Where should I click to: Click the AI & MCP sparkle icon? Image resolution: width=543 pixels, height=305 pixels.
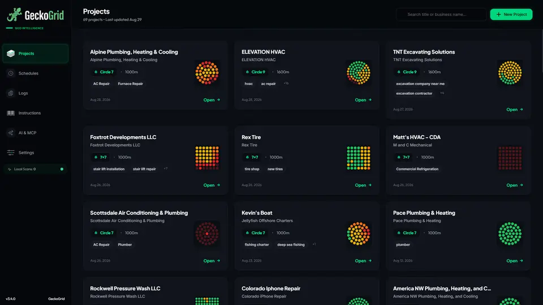click(x=11, y=133)
